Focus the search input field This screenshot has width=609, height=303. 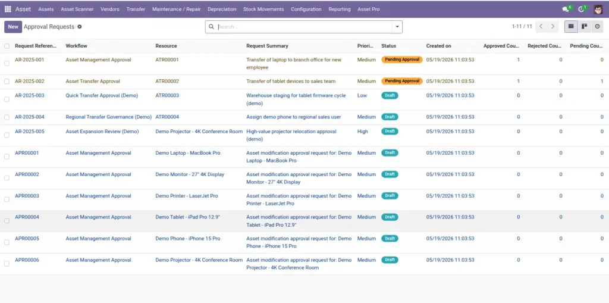coord(304,27)
